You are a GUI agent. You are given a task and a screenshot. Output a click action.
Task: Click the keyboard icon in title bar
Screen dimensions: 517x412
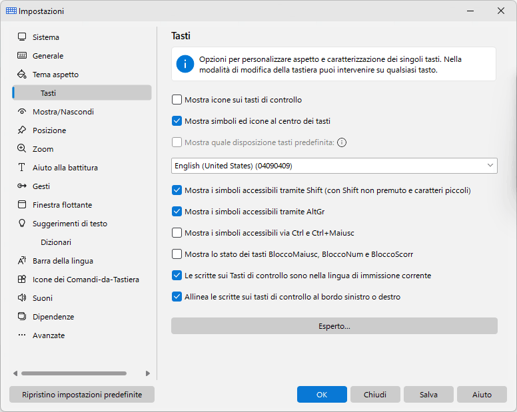click(x=11, y=11)
